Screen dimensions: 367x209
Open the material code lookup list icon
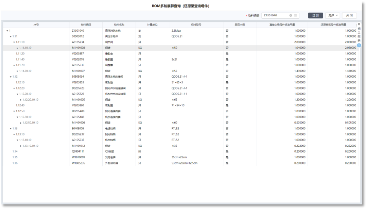click(x=296, y=15)
